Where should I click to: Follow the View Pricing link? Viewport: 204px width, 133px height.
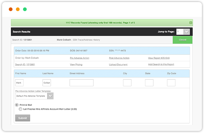tap(76, 65)
